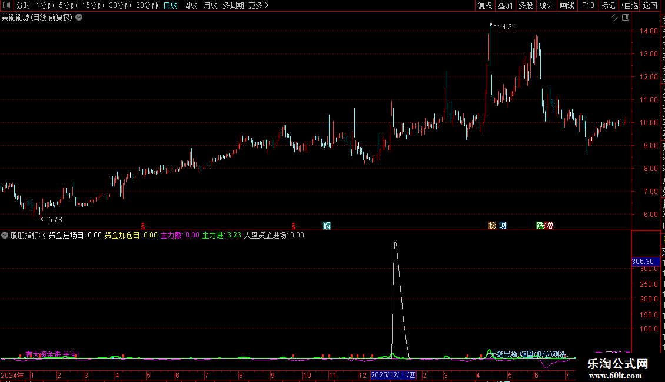Click the 大笔出货 signal text on indicator

tap(503, 354)
